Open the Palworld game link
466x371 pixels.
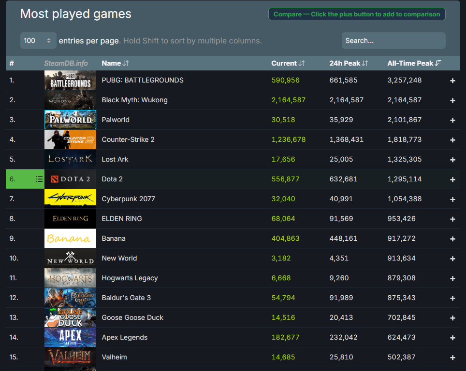[116, 120]
